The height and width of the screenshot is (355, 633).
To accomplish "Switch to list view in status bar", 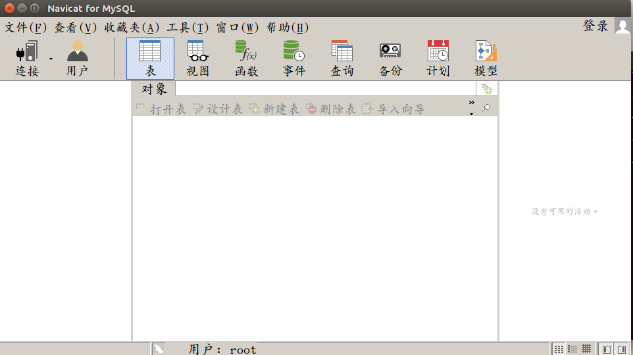I will (x=572, y=348).
